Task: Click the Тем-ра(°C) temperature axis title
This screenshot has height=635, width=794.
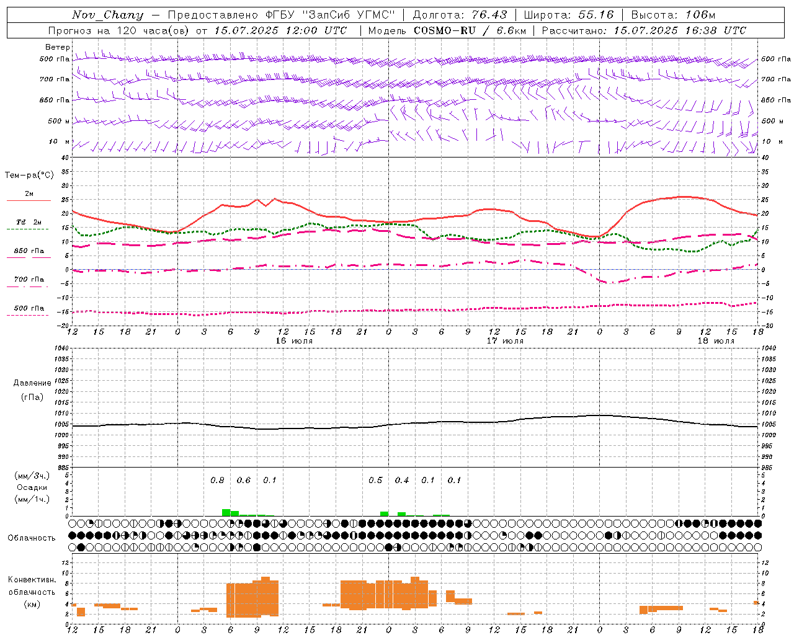Action: coord(29,175)
